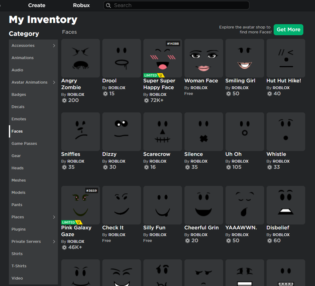
Task: View the Hut Hut Hike! face thumbnail
Action: [x=286, y=58]
